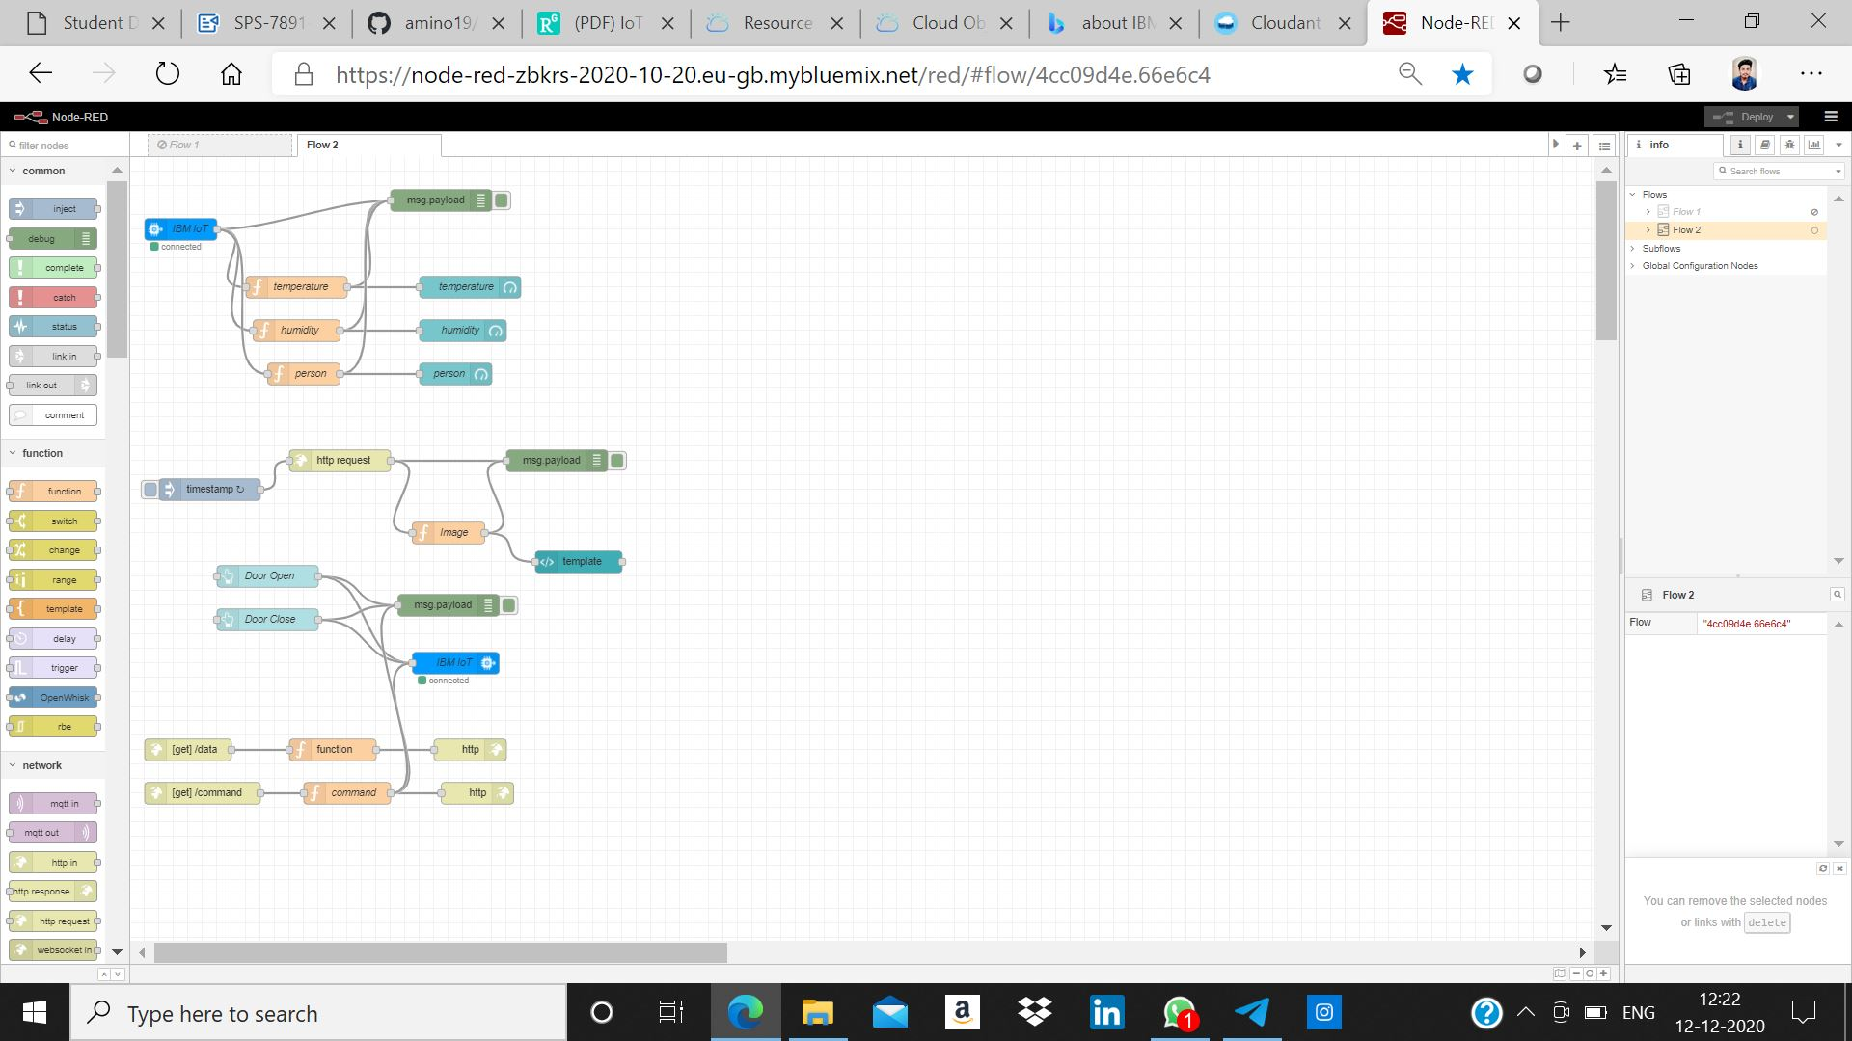Toggle the middle msg.payload debug node button

(x=618, y=461)
